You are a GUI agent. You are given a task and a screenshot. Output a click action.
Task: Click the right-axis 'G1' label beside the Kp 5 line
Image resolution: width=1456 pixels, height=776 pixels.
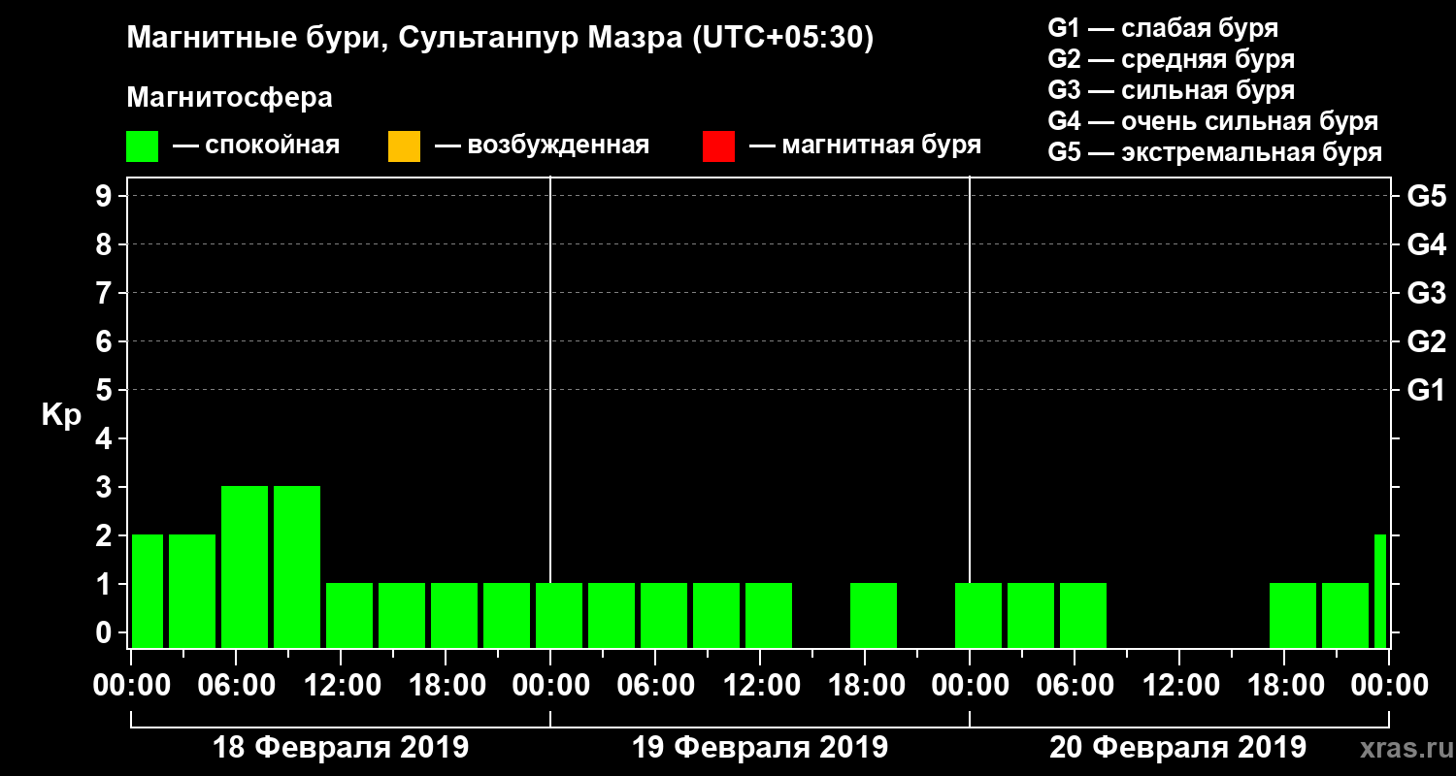click(x=1426, y=390)
